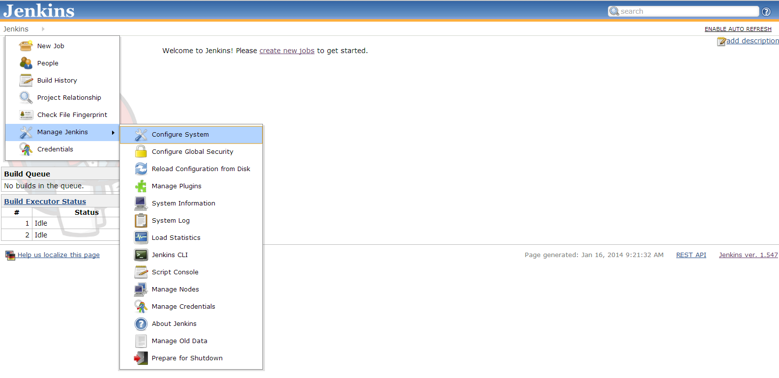Screen dimensions: 779x378
Task: Click the Credentials keys icon in sidebar
Action: click(x=26, y=149)
